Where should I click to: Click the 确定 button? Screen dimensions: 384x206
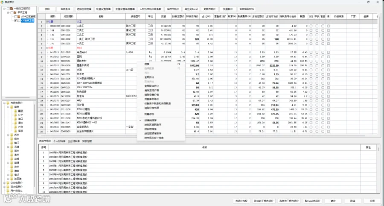click(x=333, y=200)
